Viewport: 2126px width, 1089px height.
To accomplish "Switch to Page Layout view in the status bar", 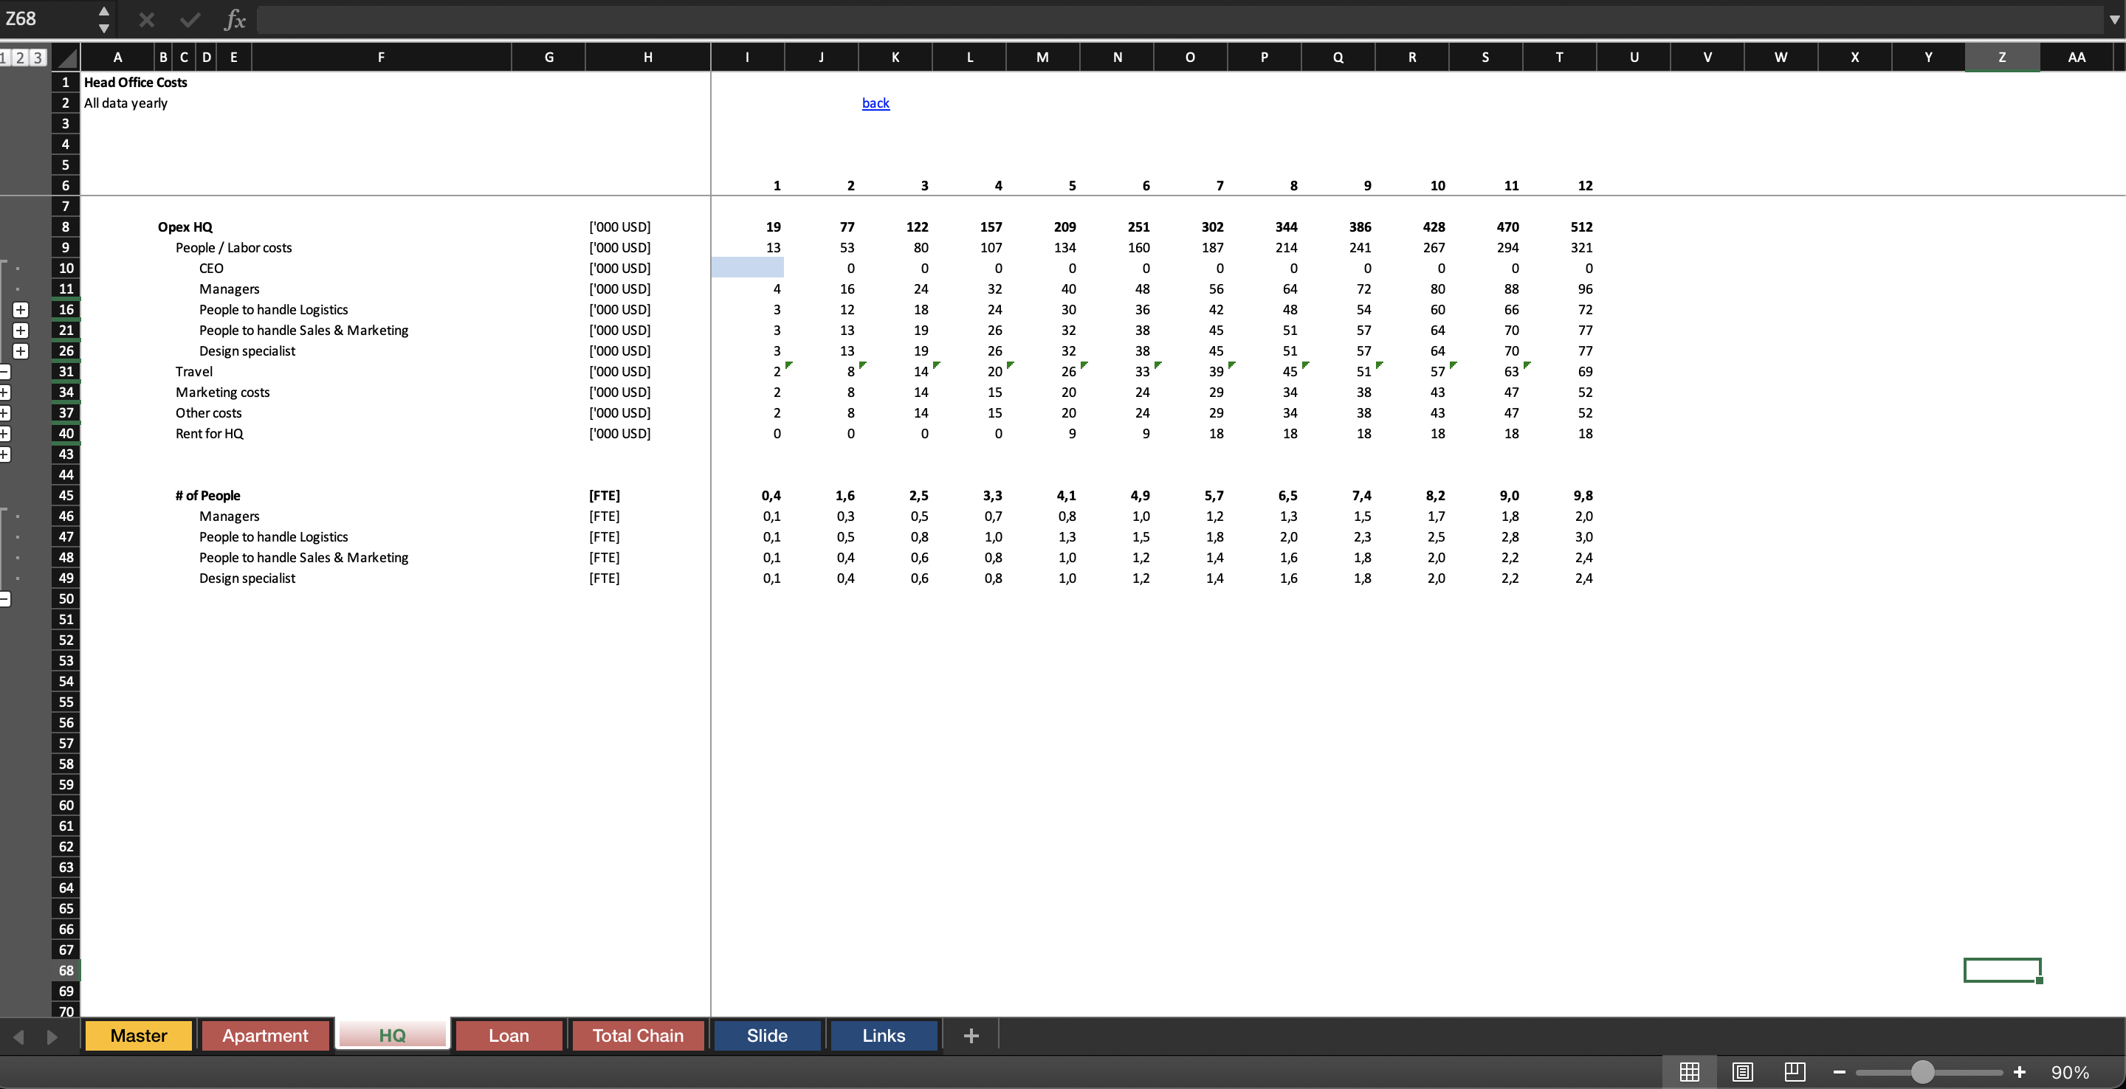I will [1742, 1072].
